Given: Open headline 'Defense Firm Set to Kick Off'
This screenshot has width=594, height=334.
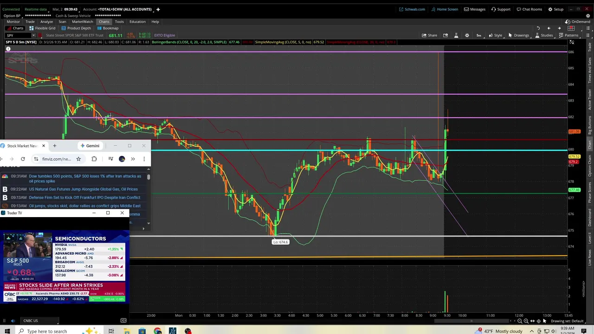Looking at the screenshot, I should 84,198.
